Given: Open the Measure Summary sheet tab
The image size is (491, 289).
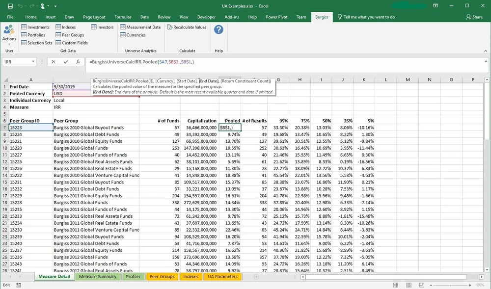Looking at the screenshot, I should click(x=98, y=277).
